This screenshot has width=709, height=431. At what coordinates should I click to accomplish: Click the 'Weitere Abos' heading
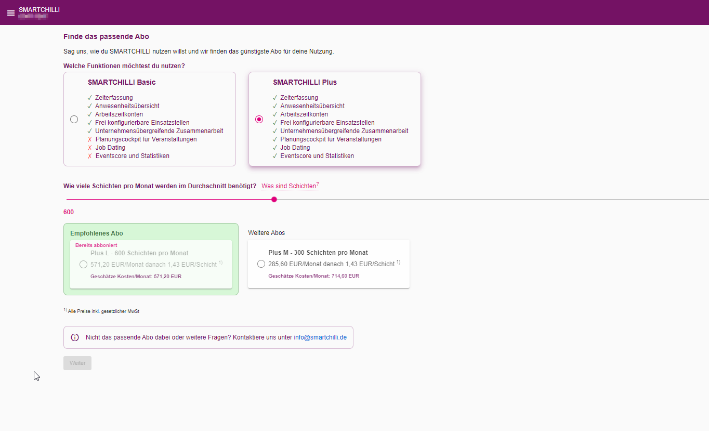click(267, 233)
